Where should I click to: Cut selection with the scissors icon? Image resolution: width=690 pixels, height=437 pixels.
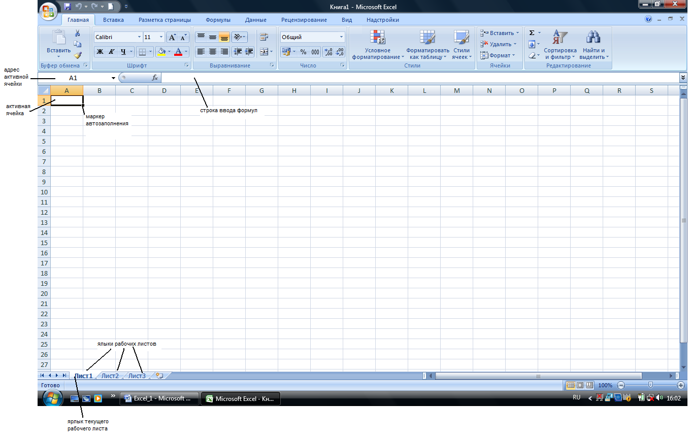click(x=77, y=33)
